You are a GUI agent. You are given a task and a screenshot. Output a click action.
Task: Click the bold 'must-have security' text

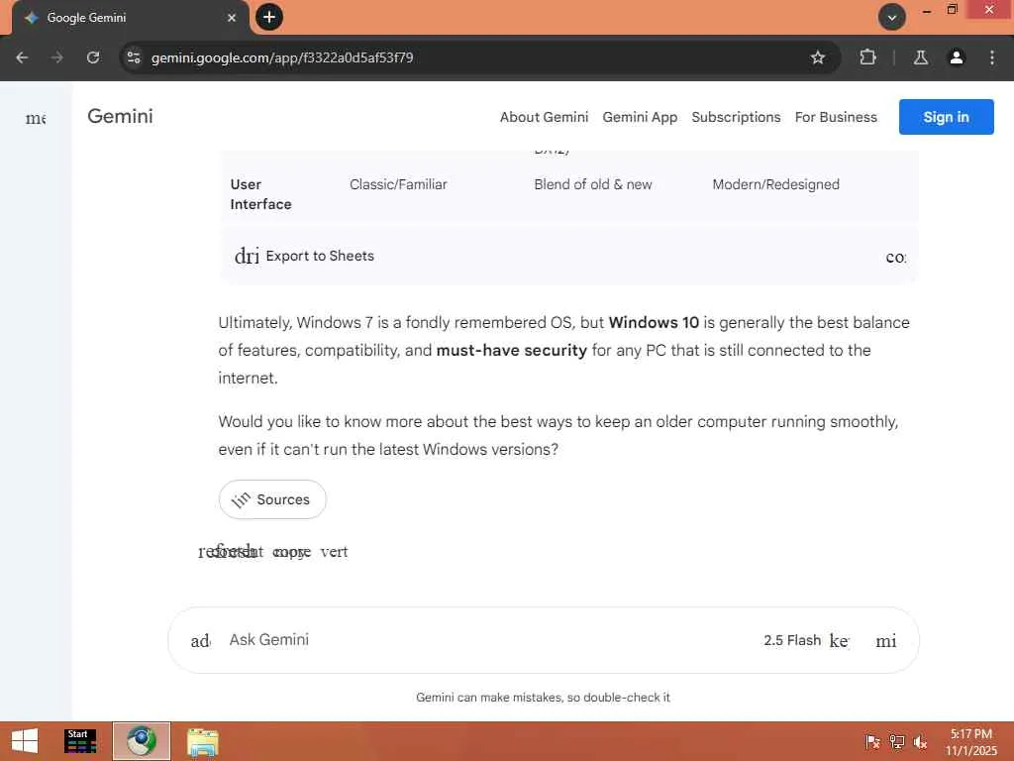[512, 350]
